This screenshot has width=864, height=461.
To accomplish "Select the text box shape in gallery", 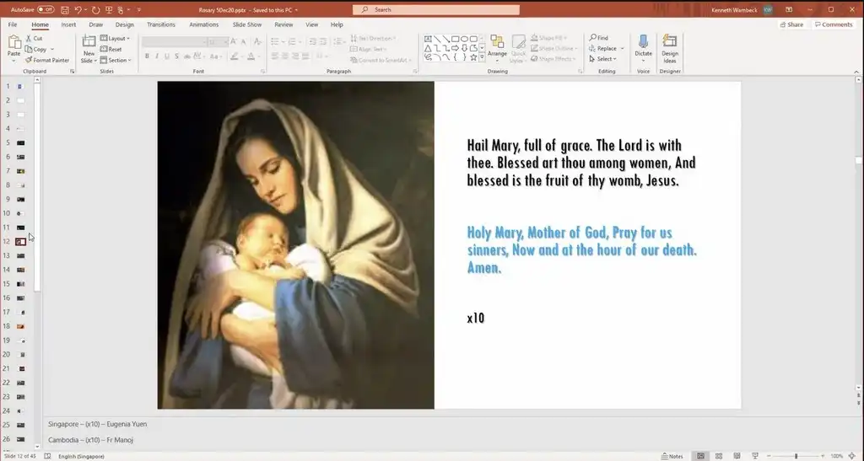I will pos(428,39).
